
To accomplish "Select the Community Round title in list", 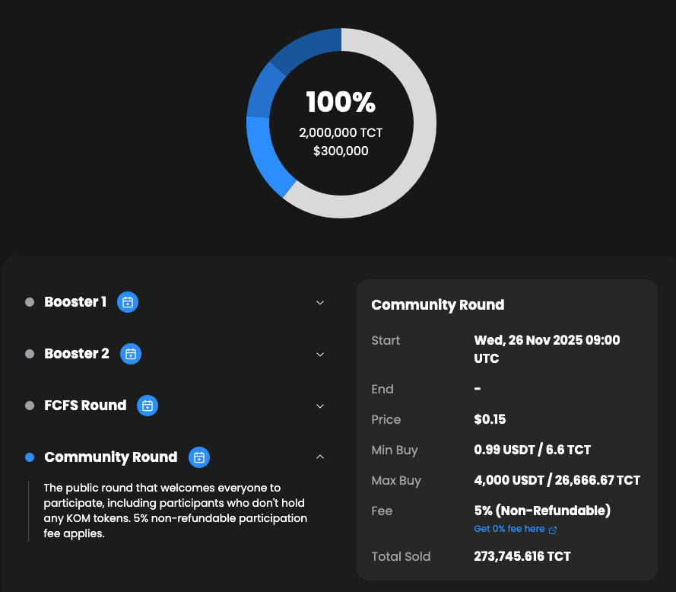I will [x=111, y=457].
